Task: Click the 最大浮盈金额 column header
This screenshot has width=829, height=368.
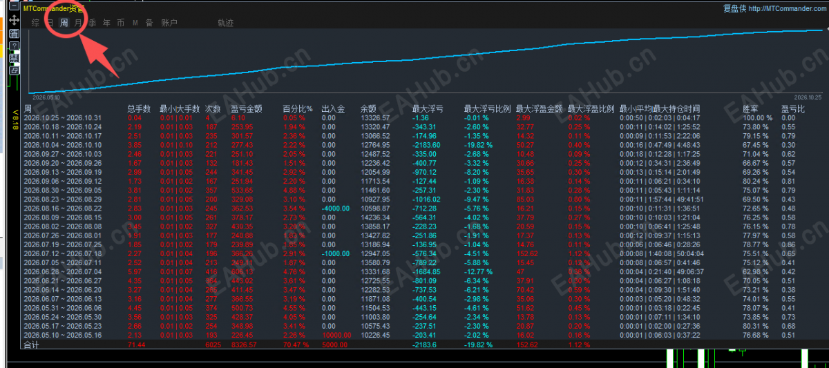Action: coord(540,109)
